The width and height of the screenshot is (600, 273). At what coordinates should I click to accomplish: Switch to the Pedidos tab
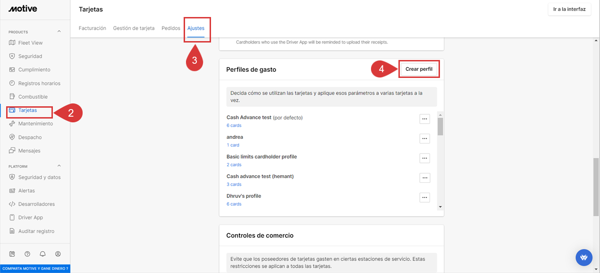point(171,28)
